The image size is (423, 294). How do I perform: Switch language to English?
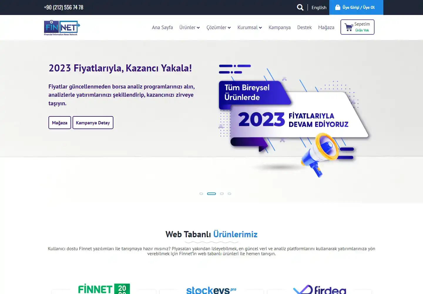tap(319, 7)
